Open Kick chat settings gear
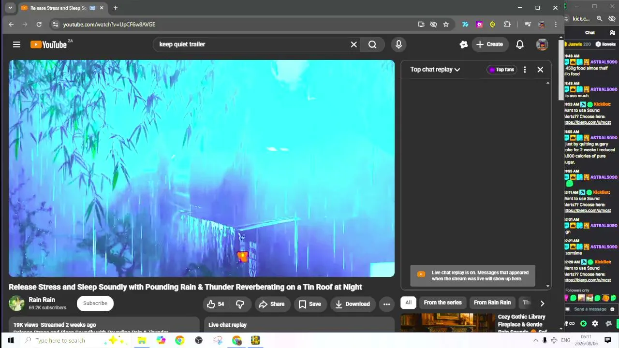Screen dimensions: 619x348 pyautogui.click(x=595, y=324)
